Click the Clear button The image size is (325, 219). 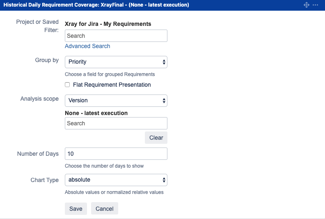click(x=156, y=138)
